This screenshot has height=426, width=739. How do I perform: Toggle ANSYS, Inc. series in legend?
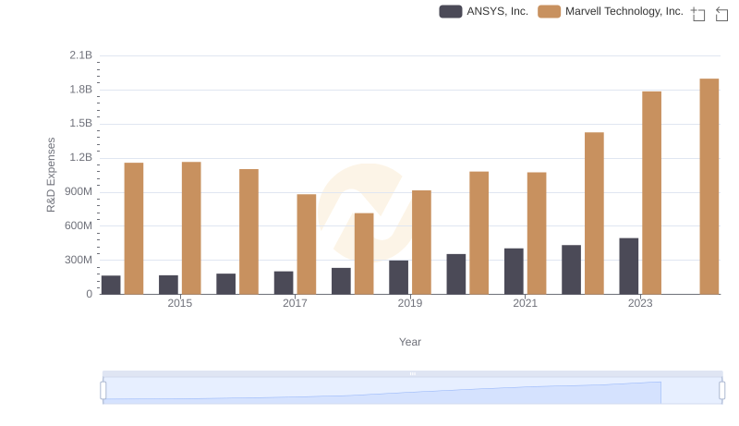click(x=483, y=11)
